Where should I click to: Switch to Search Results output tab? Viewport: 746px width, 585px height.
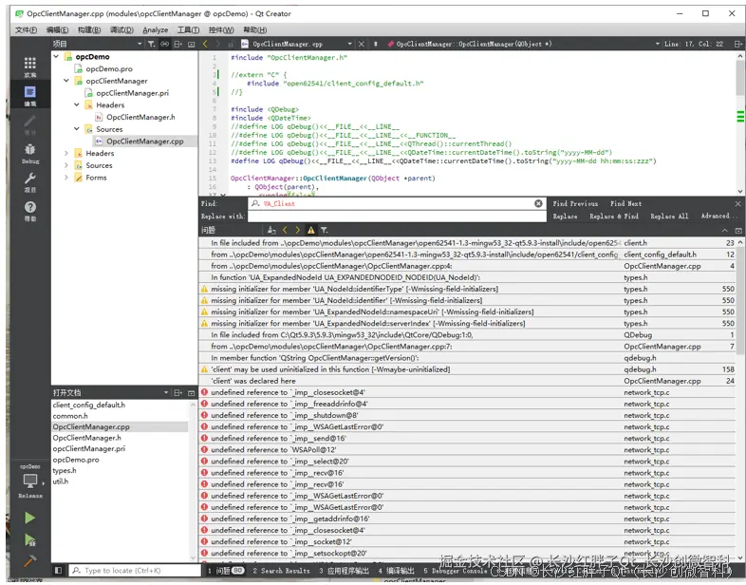coord(281,570)
